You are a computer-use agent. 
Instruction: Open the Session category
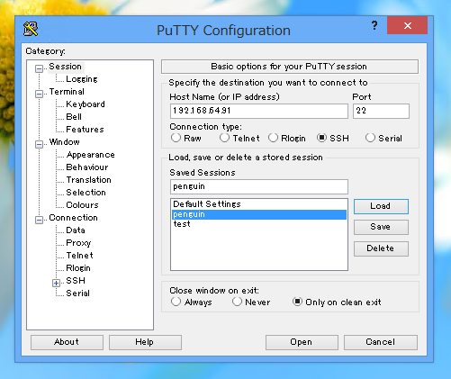66,67
